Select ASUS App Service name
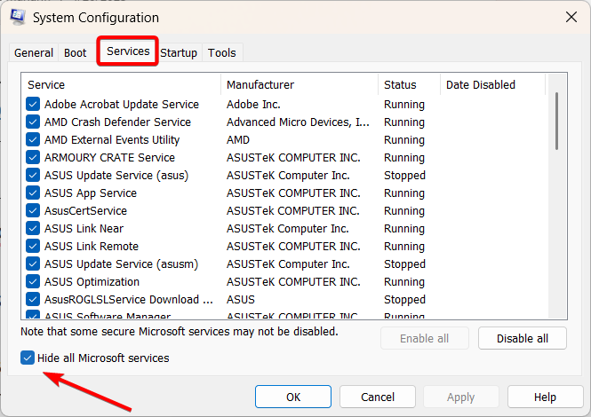This screenshot has height=417, width=591. (x=91, y=193)
